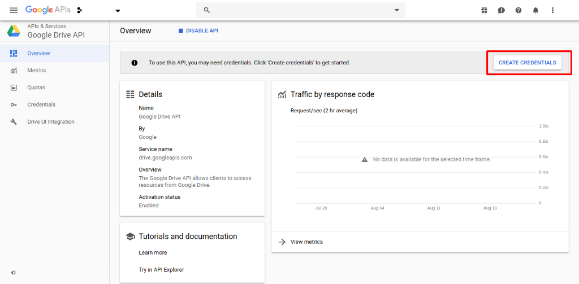This screenshot has height=284, width=579.
Task: Click the View metrics link
Action: [x=306, y=242]
